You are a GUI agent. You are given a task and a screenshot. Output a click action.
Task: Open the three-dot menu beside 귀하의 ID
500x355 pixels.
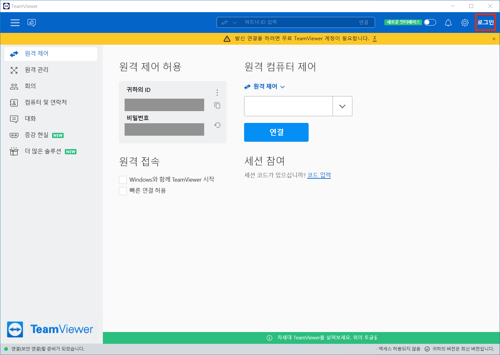pyautogui.click(x=217, y=93)
